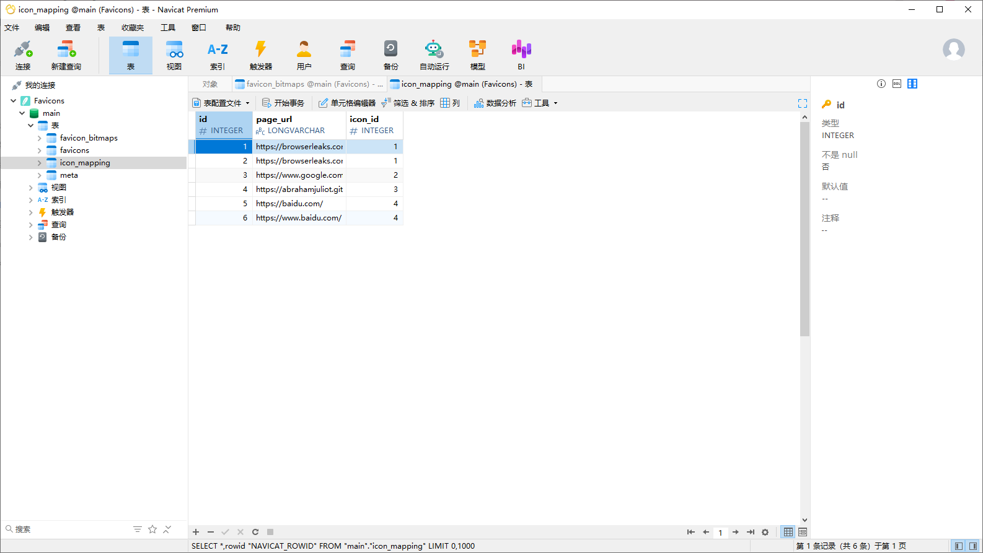This screenshot has width=983, height=553.
Task: Open 单元格编辑器
Action: (x=347, y=103)
